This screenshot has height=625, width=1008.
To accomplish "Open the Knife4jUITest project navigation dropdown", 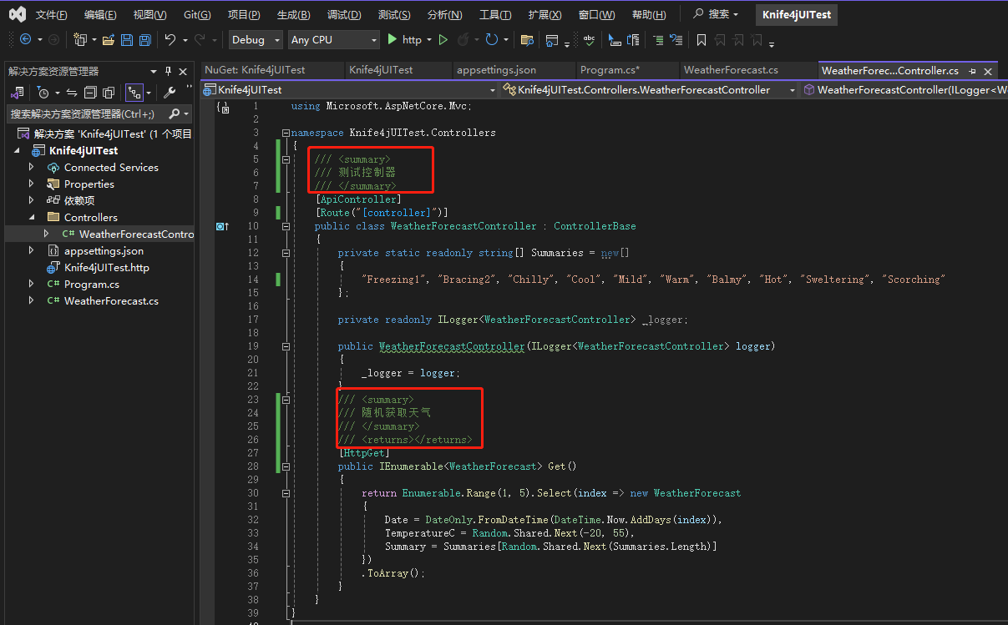I will coord(350,89).
